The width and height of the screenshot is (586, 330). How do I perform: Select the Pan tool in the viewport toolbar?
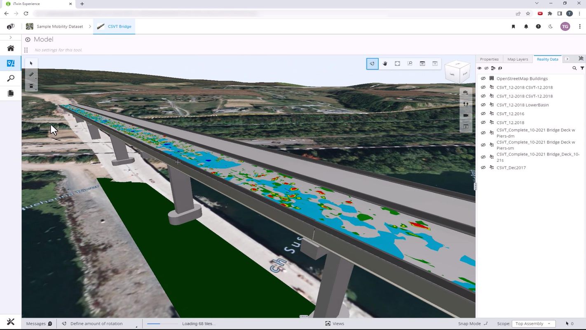(384, 64)
